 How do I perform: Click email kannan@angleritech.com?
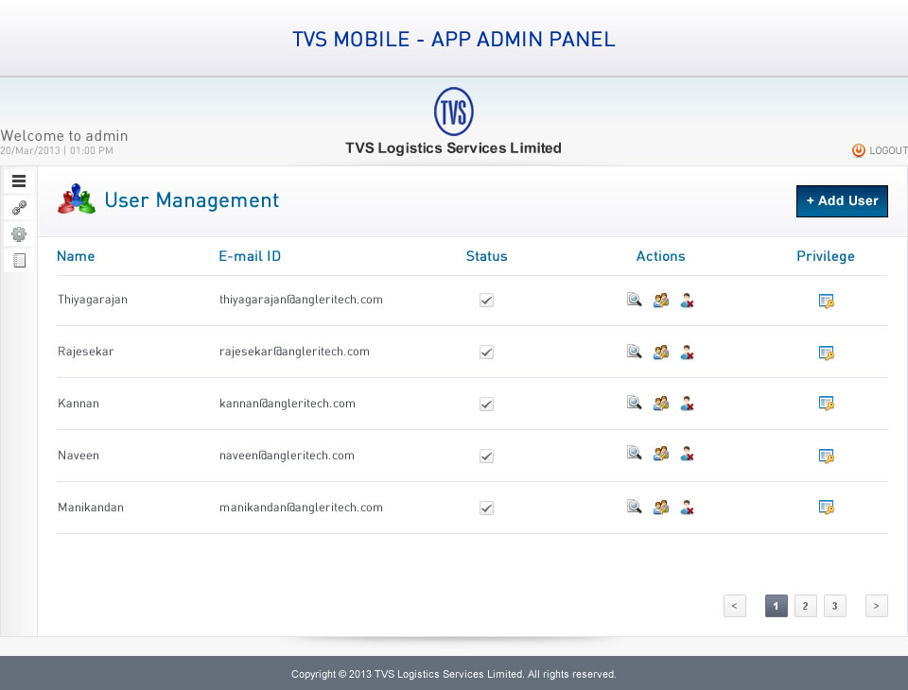pos(288,404)
